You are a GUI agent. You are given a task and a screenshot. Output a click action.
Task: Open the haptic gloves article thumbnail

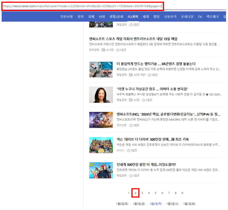101,70
